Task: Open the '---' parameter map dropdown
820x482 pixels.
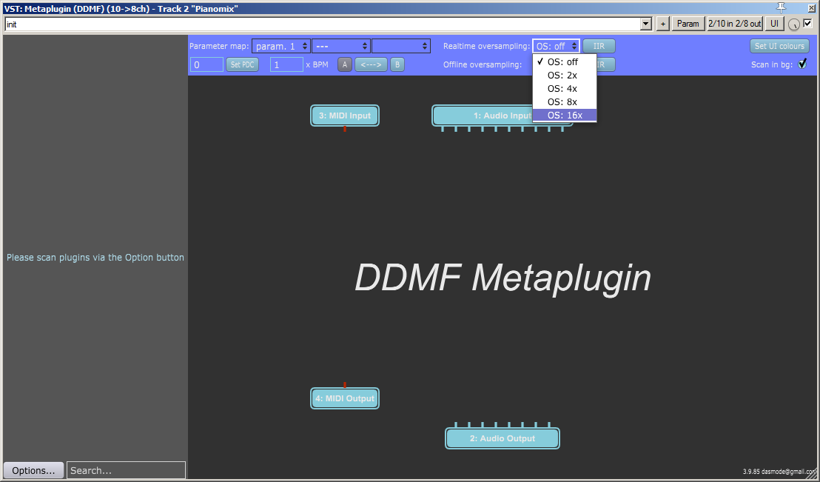Action: 341,46
